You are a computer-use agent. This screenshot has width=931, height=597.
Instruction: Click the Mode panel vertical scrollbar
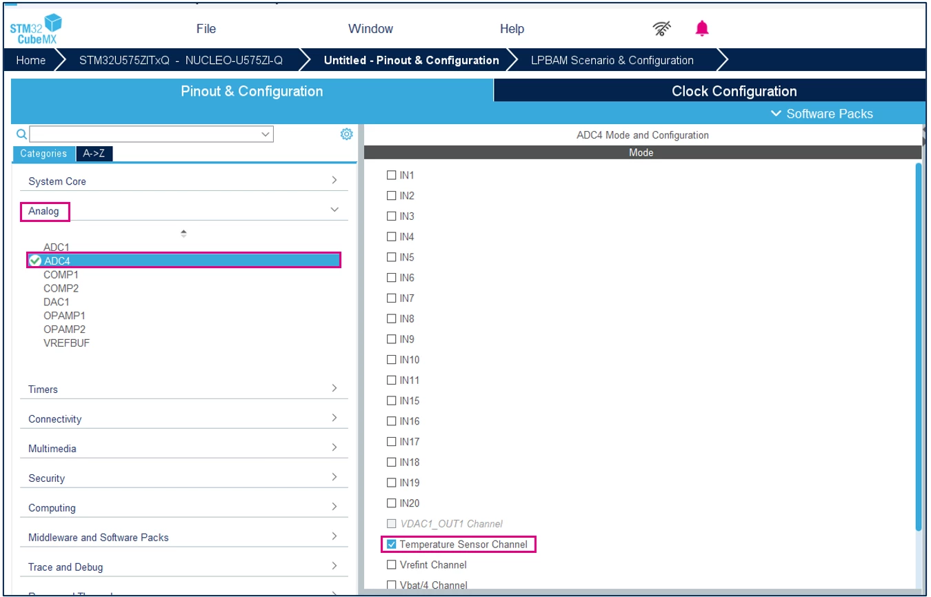pyautogui.click(x=918, y=347)
